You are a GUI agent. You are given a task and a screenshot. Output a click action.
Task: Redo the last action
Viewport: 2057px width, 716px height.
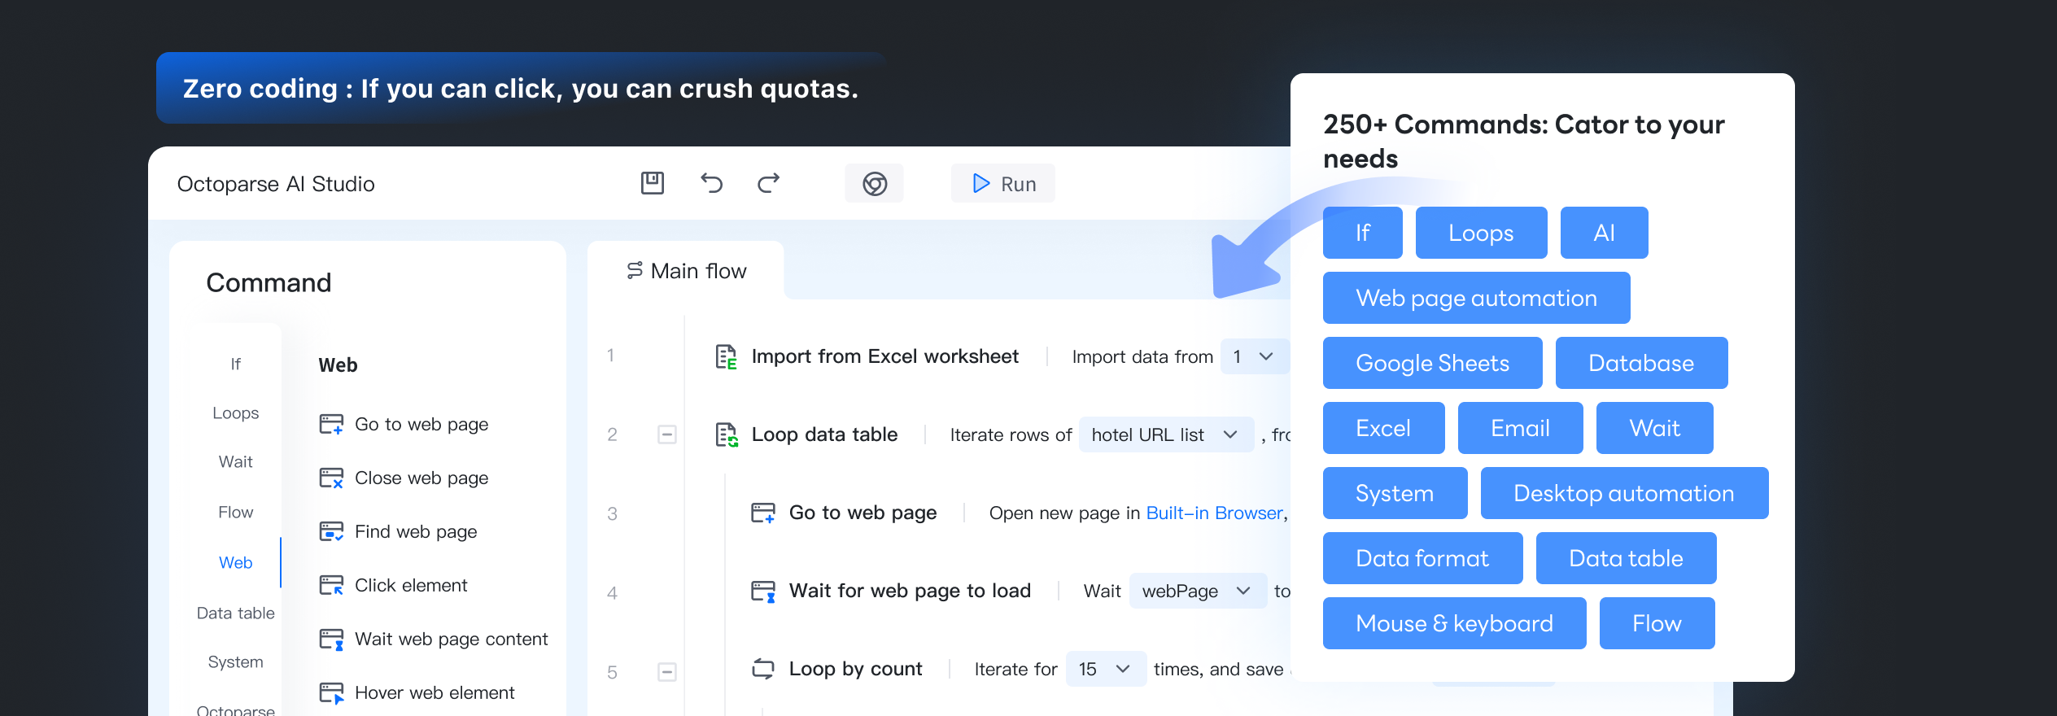click(x=769, y=183)
